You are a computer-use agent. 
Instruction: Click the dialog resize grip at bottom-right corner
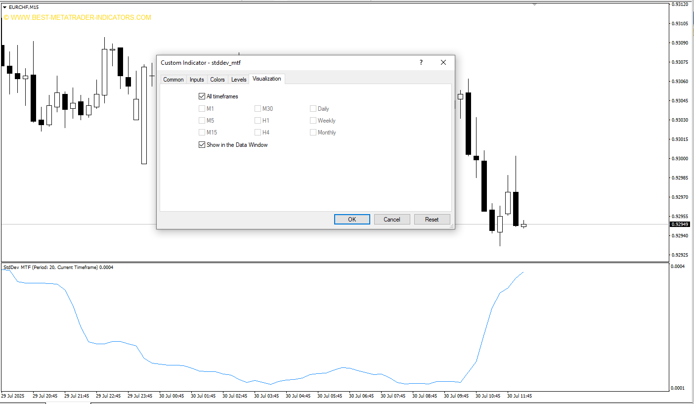click(x=452, y=226)
